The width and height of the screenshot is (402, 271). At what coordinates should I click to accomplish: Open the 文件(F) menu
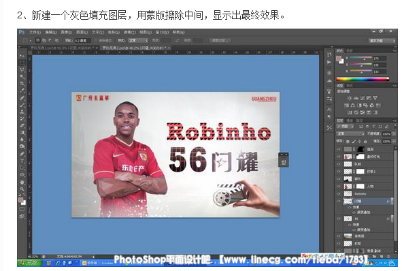click(35, 32)
